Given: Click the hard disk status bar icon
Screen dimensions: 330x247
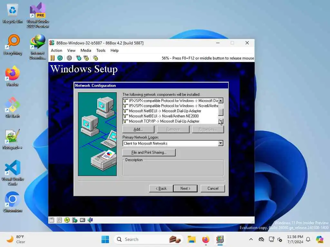Looking at the screenshot, I should [82, 220].
